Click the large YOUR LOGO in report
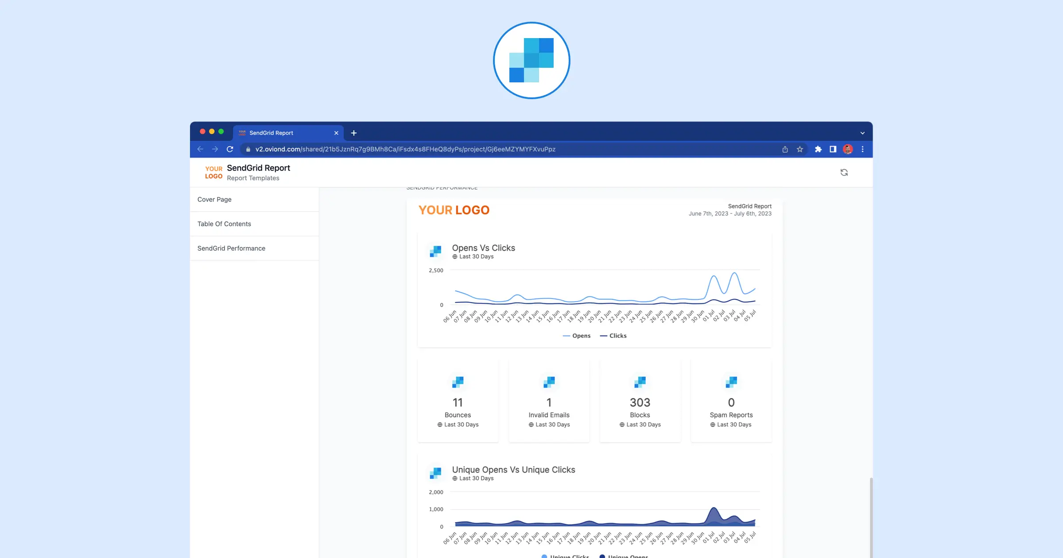Viewport: 1063px width, 558px height. coord(454,210)
